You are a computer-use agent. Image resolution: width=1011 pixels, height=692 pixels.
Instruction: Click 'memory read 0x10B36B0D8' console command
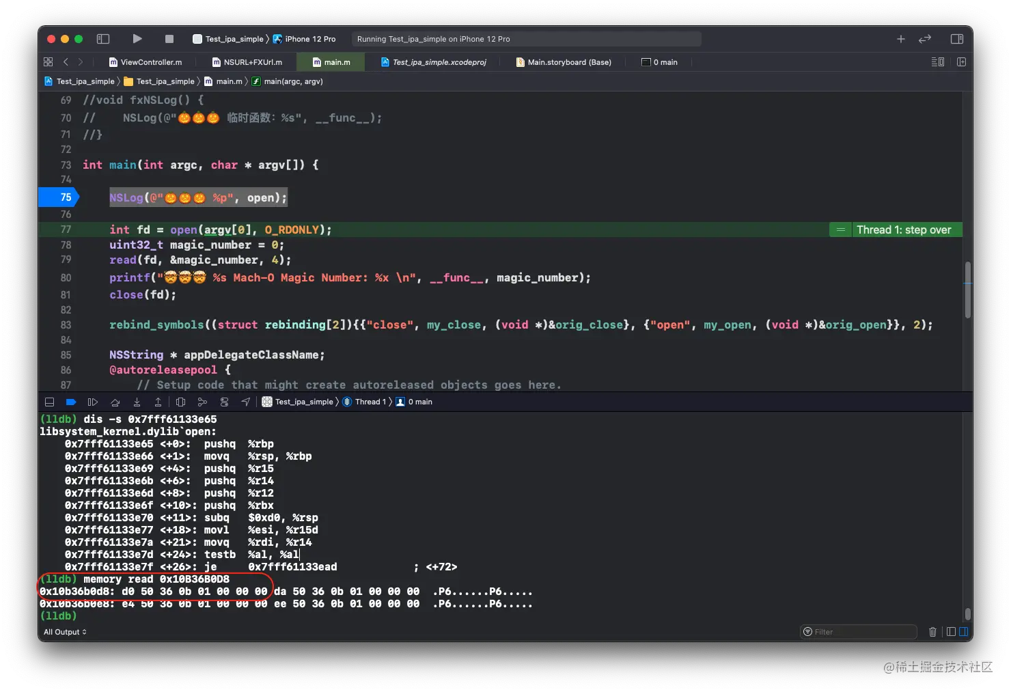[156, 579]
